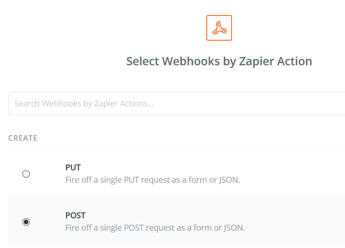
Task: Click the search placeholder text
Action: (84, 104)
